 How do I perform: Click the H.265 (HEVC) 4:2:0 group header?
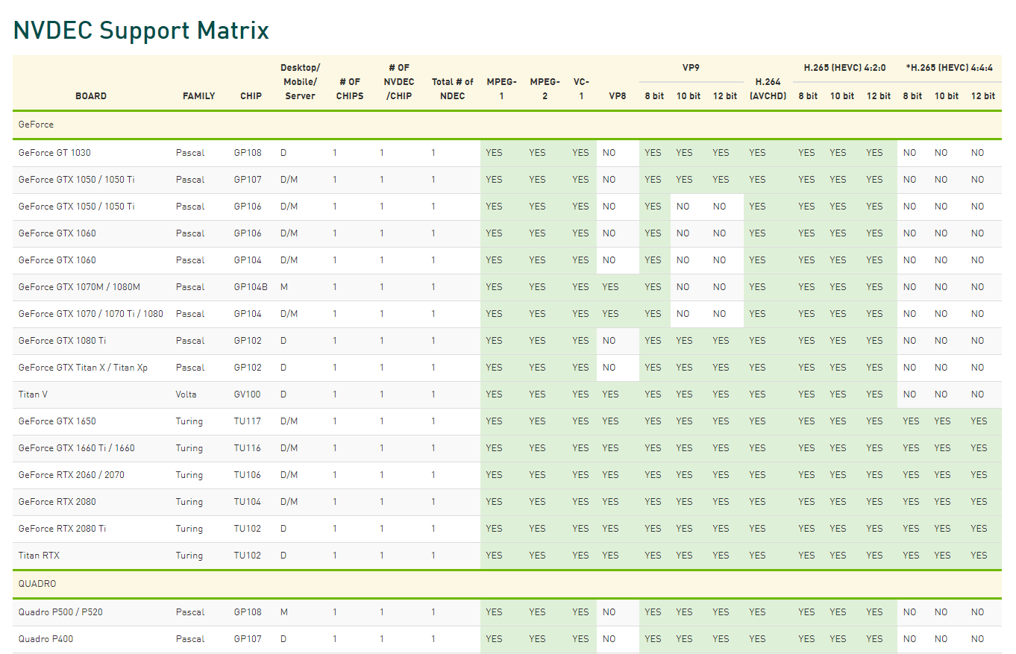click(844, 68)
